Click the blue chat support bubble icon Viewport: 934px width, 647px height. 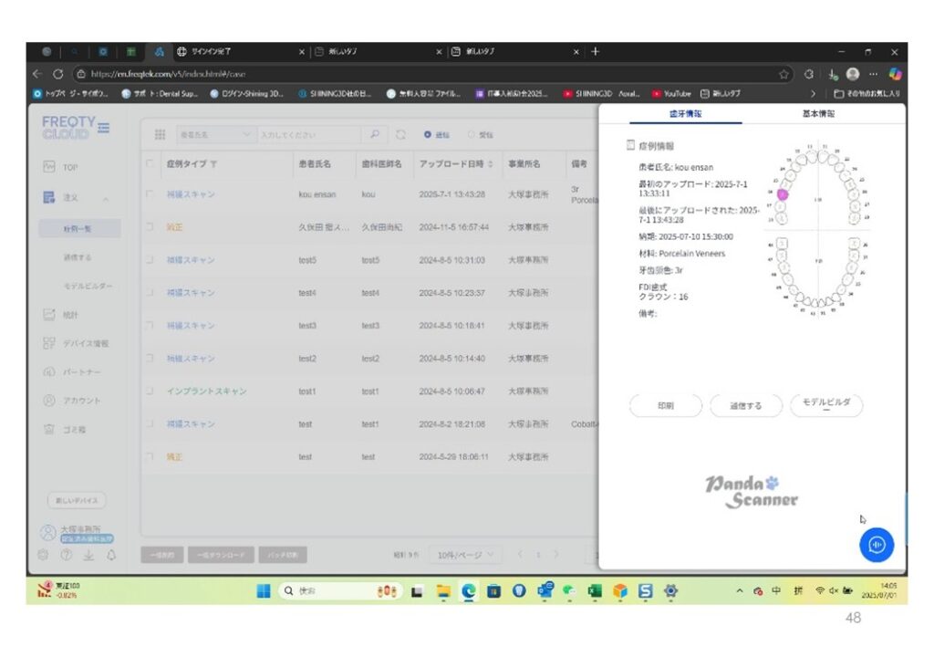pyautogui.click(x=876, y=544)
